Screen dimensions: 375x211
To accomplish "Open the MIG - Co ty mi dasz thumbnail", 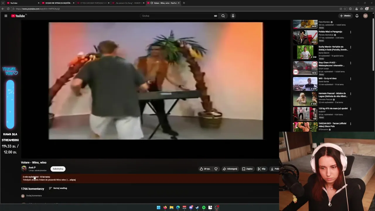I will 305,84.
